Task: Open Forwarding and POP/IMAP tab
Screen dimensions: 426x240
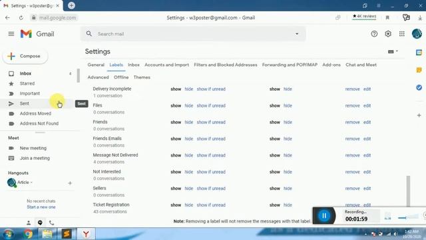Action: 290,65
